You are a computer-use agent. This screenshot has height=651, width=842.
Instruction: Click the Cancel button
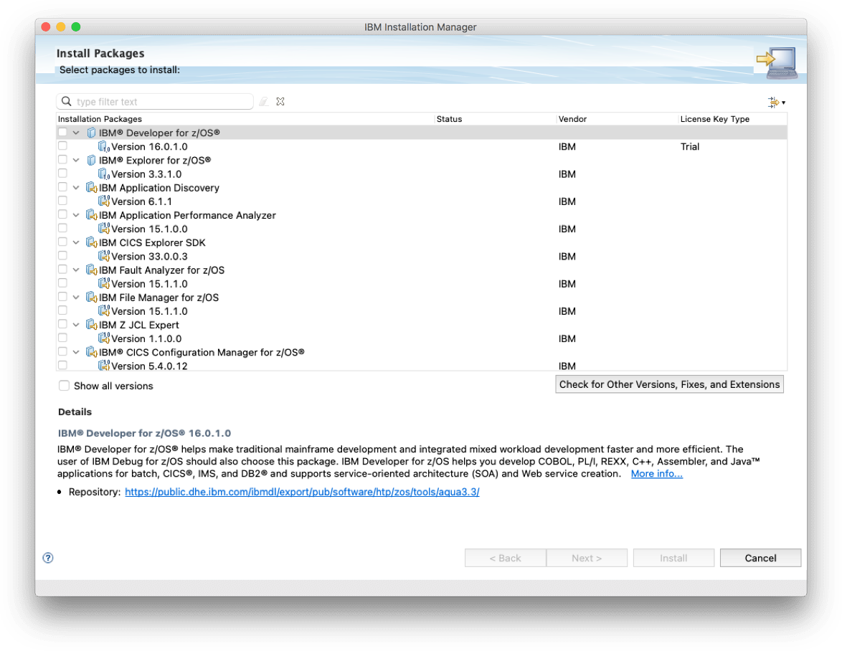(x=760, y=558)
